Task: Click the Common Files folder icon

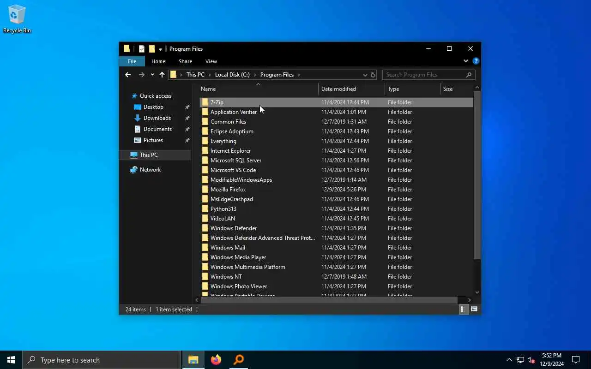Action: coord(205,122)
